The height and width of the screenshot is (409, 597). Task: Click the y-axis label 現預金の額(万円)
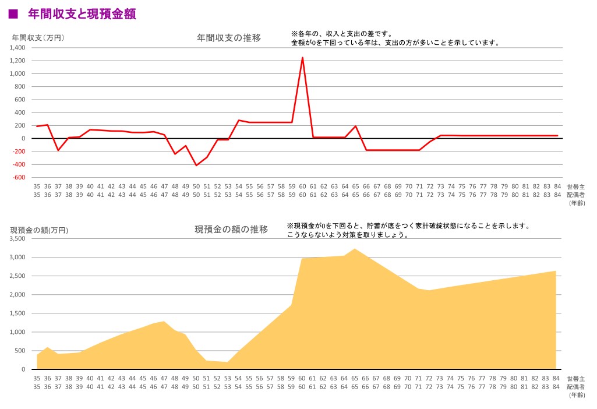[x=39, y=230]
